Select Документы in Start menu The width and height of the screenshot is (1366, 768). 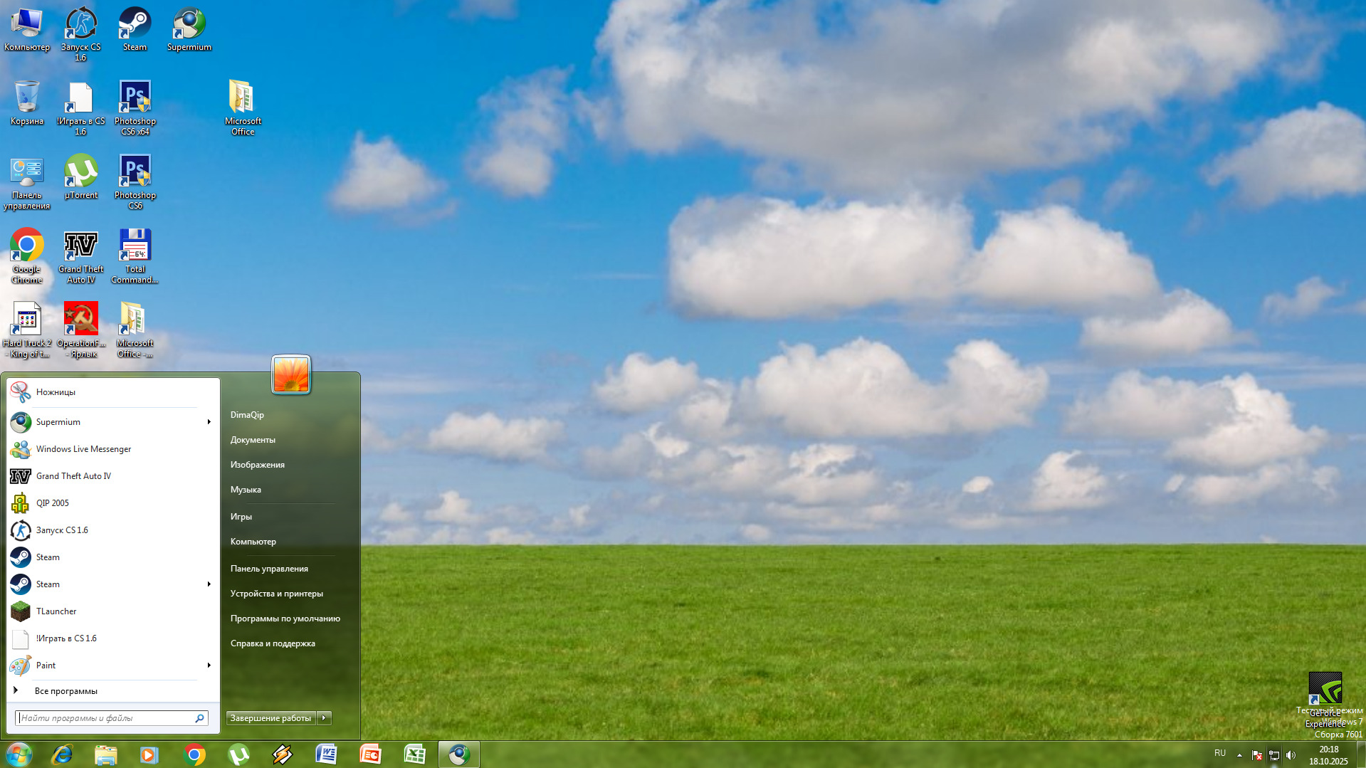coord(253,440)
